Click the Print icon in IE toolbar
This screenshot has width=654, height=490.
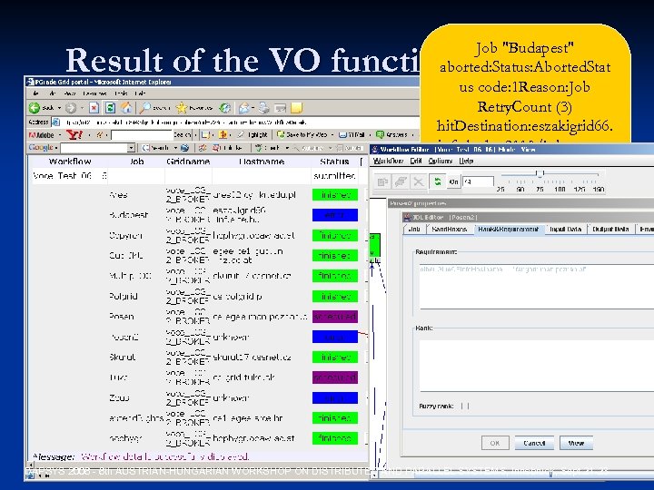pyautogui.click(x=264, y=108)
